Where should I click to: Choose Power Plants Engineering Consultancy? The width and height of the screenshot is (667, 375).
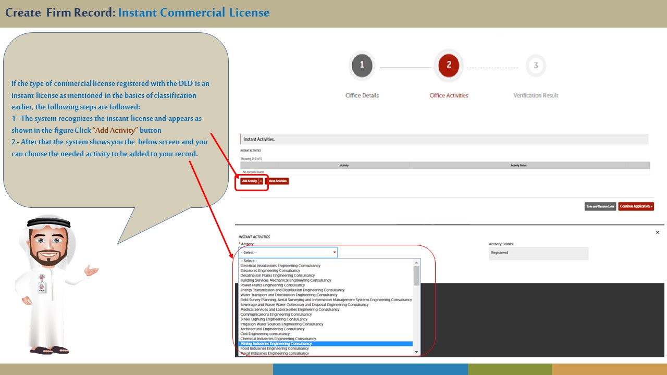(x=273, y=285)
